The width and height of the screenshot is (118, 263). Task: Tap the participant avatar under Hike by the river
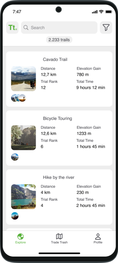15,216
